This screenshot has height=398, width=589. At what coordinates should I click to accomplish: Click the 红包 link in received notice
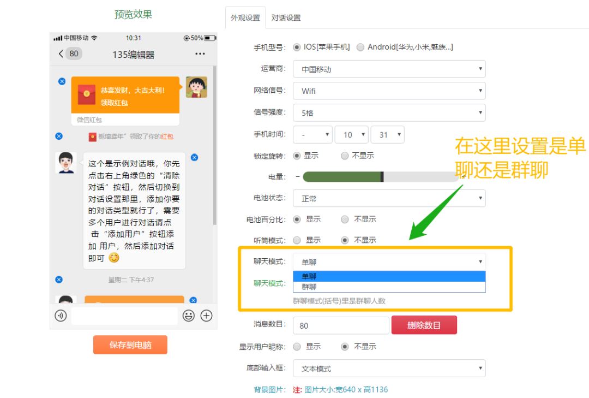pyautogui.click(x=167, y=136)
